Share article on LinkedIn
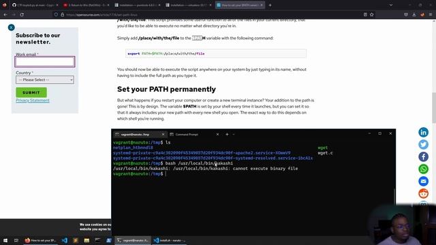 coord(423,132)
